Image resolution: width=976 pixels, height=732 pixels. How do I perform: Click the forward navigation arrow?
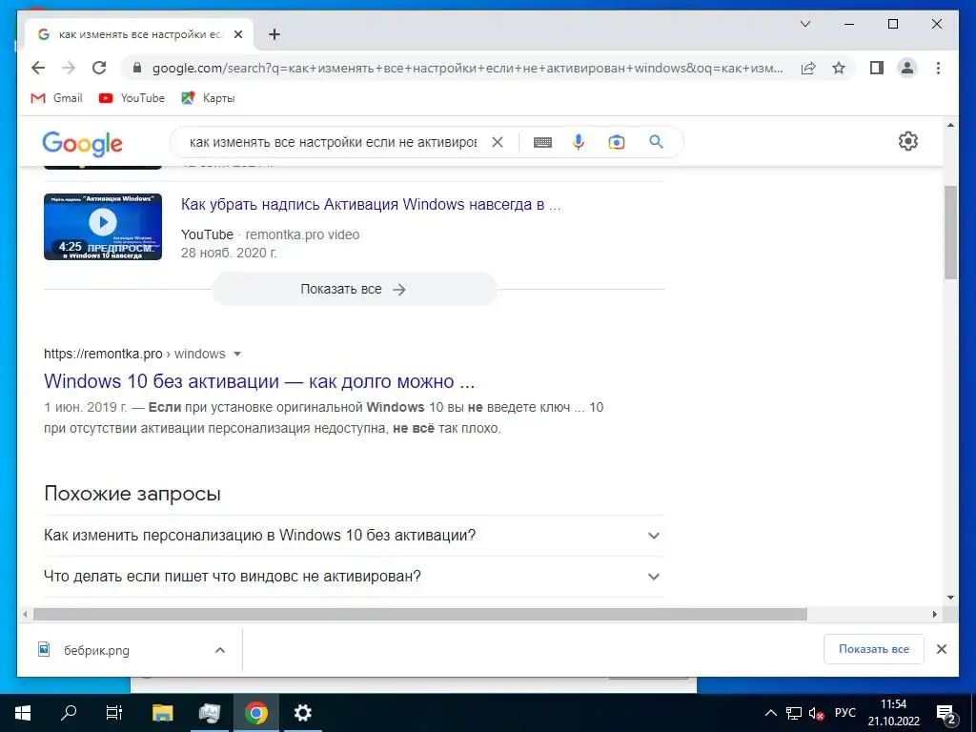coord(69,68)
